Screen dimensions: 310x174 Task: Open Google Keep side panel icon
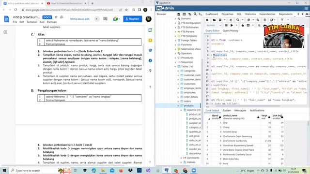tap(150, 40)
